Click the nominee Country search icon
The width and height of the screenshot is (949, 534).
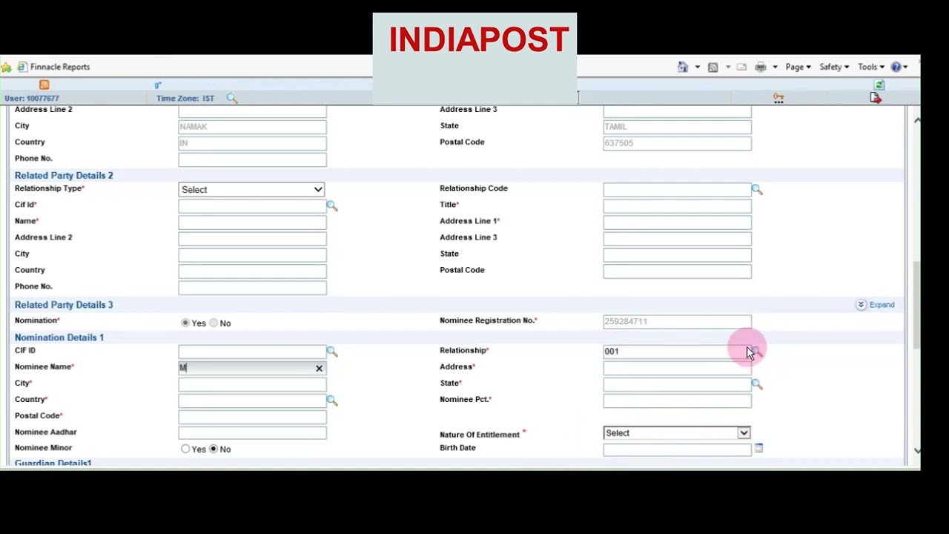(x=332, y=400)
